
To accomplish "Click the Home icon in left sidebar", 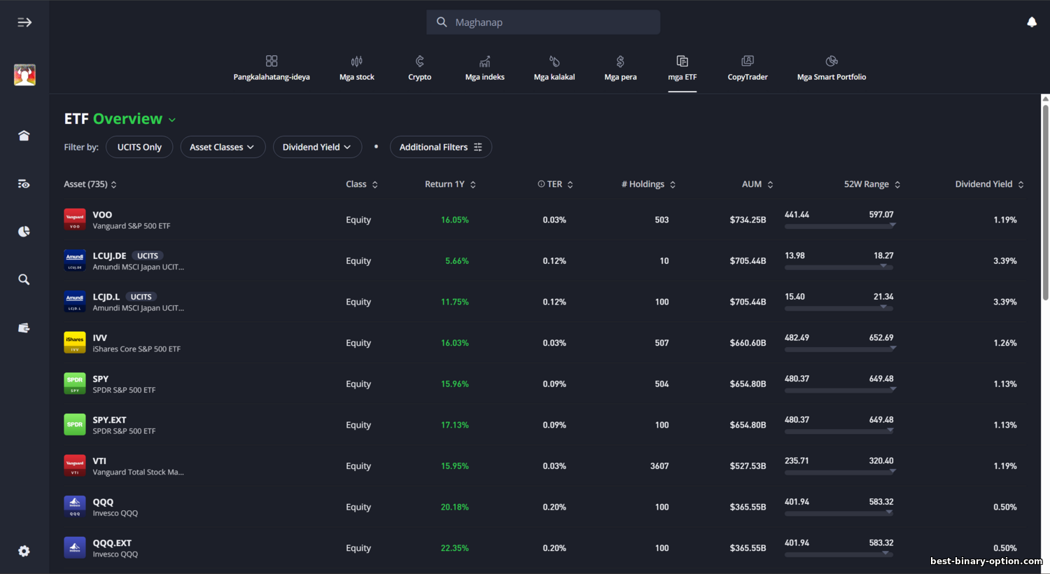I will coord(24,136).
